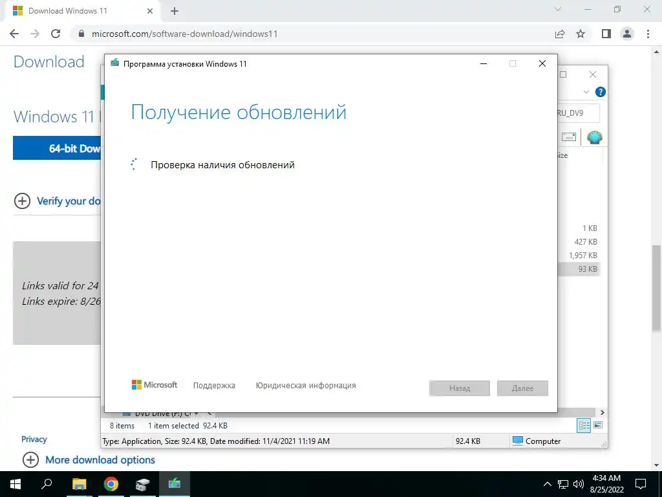Viewport: 662px width, 497px height.
Task: Click the shell icon in Explorer toolbar
Action: coord(595,137)
